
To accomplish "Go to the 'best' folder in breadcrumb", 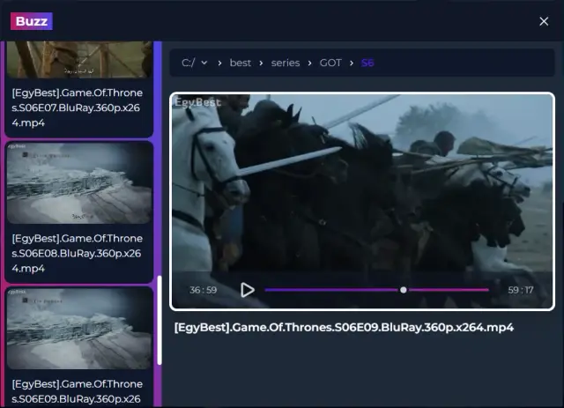I will point(241,63).
